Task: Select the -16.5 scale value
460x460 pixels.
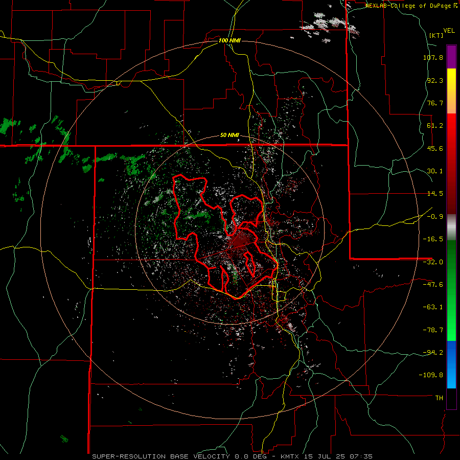Action: [433, 239]
